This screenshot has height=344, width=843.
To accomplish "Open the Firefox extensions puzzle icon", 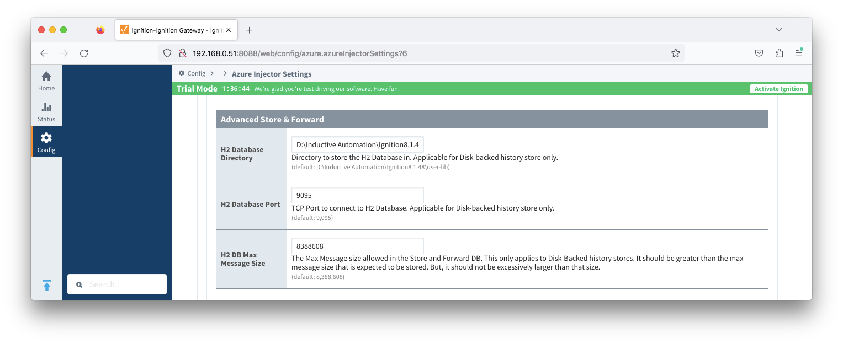I will 779,53.
